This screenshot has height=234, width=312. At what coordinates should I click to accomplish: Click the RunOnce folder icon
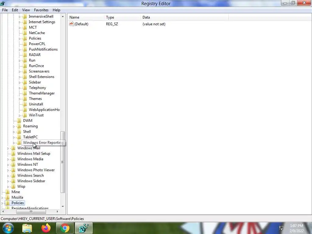[25, 66]
